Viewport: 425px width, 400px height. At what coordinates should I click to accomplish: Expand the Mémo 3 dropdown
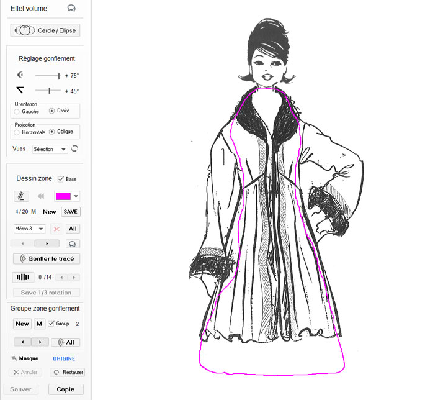click(x=29, y=229)
